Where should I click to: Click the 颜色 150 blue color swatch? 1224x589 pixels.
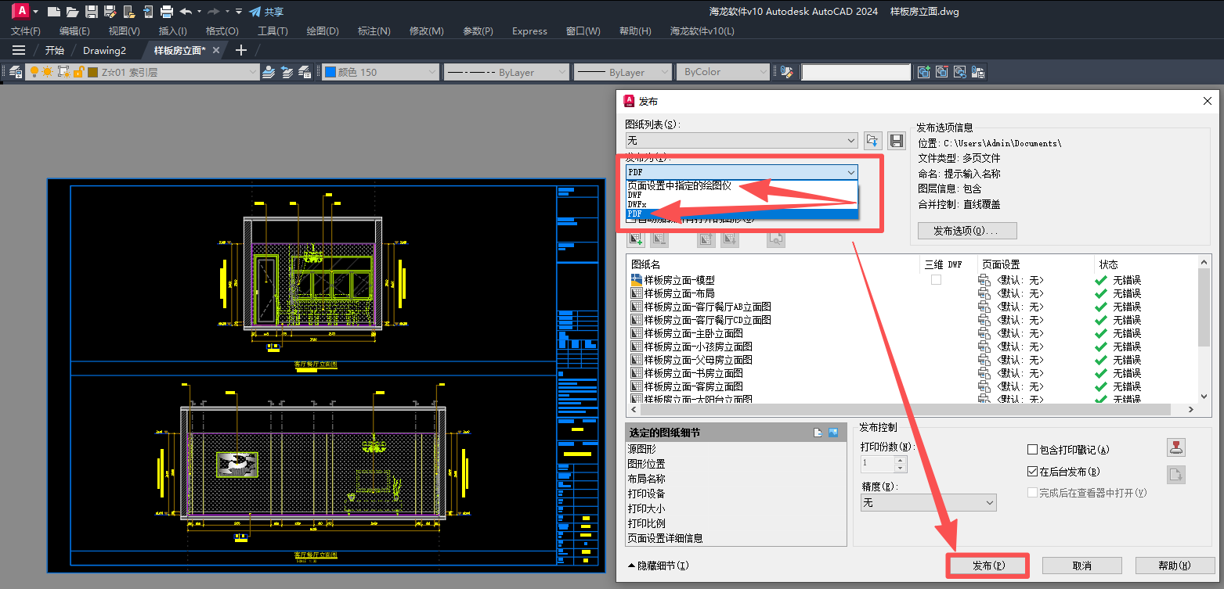point(330,72)
